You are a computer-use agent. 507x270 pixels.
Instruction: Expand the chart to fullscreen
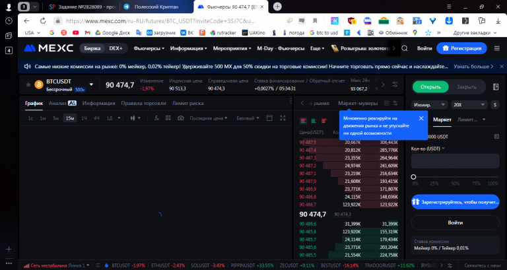point(283,118)
